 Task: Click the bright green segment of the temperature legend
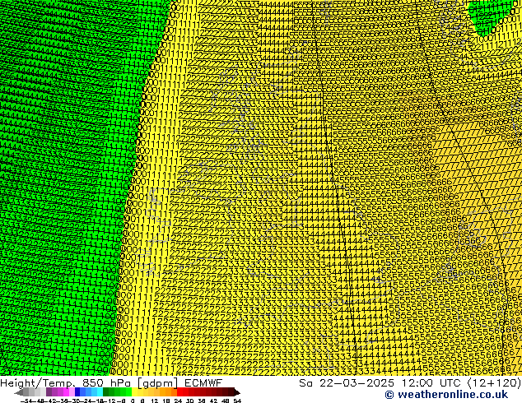click(128, 392)
